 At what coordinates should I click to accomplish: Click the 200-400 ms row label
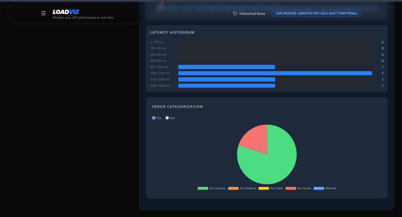click(x=158, y=55)
